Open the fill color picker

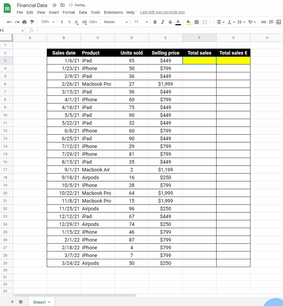188,22
